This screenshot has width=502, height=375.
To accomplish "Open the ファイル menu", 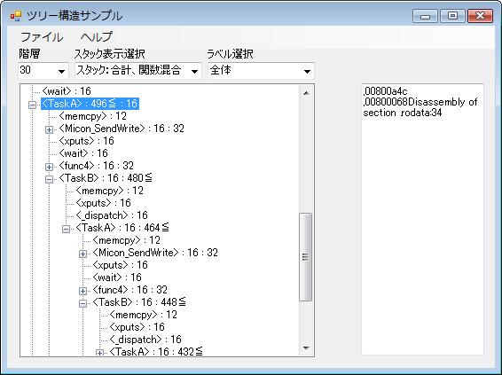I will (42, 37).
